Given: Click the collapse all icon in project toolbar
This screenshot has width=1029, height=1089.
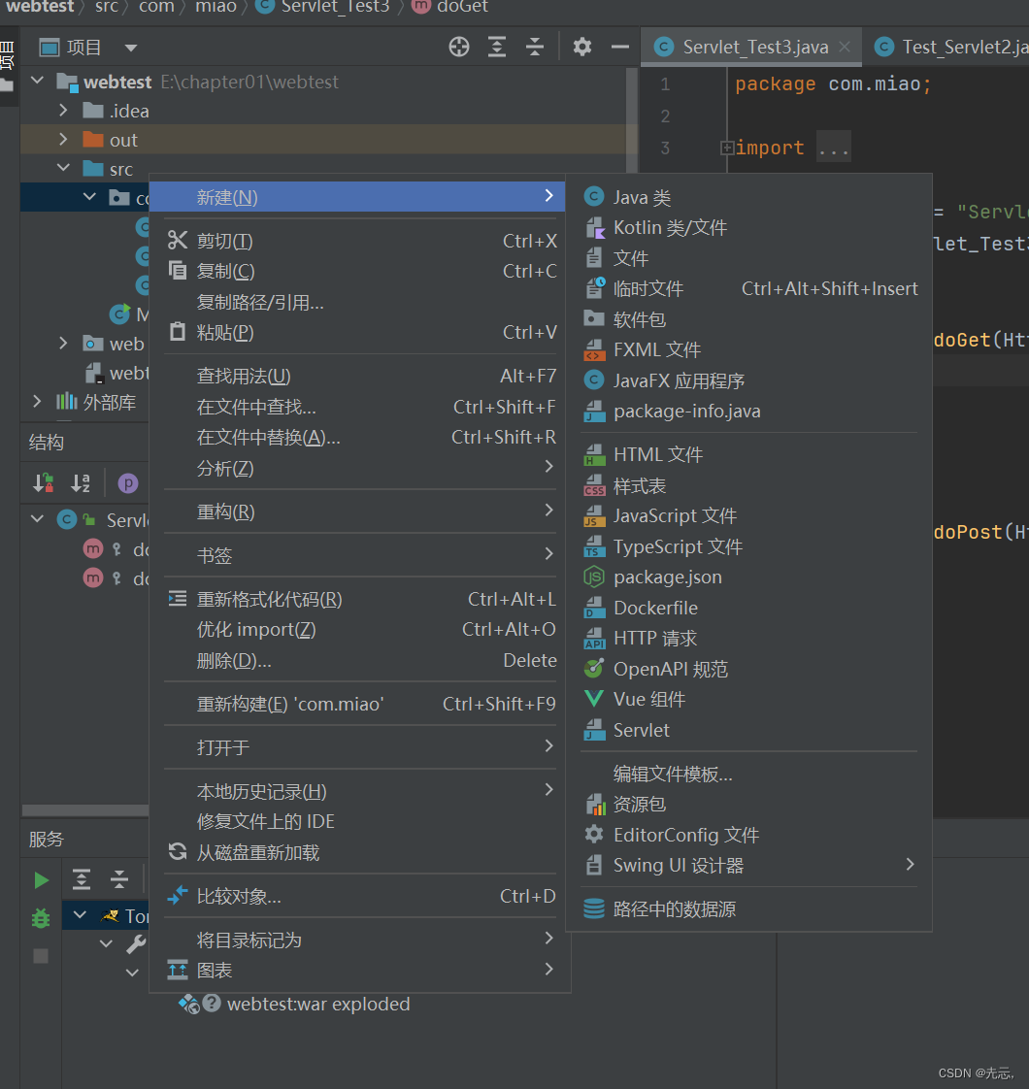Looking at the screenshot, I should (x=534, y=48).
